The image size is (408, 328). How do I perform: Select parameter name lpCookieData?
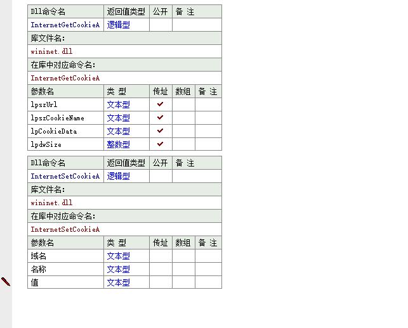click(x=53, y=131)
